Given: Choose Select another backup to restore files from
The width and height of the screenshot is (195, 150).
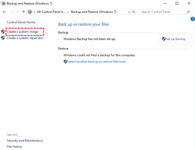Looking at the screenshot, I should coord(97,61).
